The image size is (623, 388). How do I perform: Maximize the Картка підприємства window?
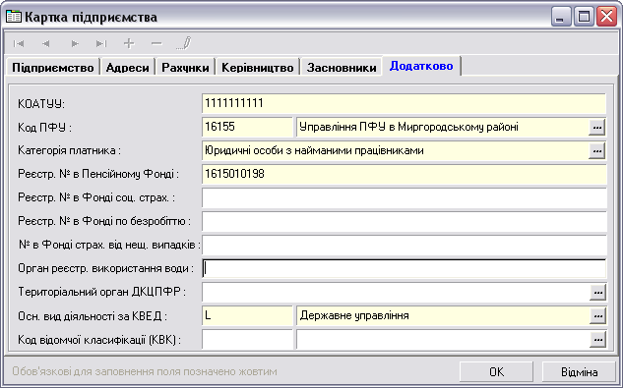tap(584, 17)
